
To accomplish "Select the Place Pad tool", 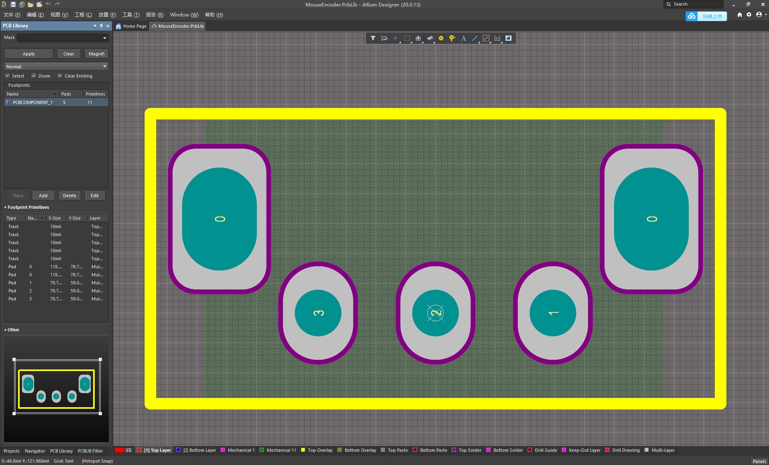I will pyautogui.click(x=441, y=38).
